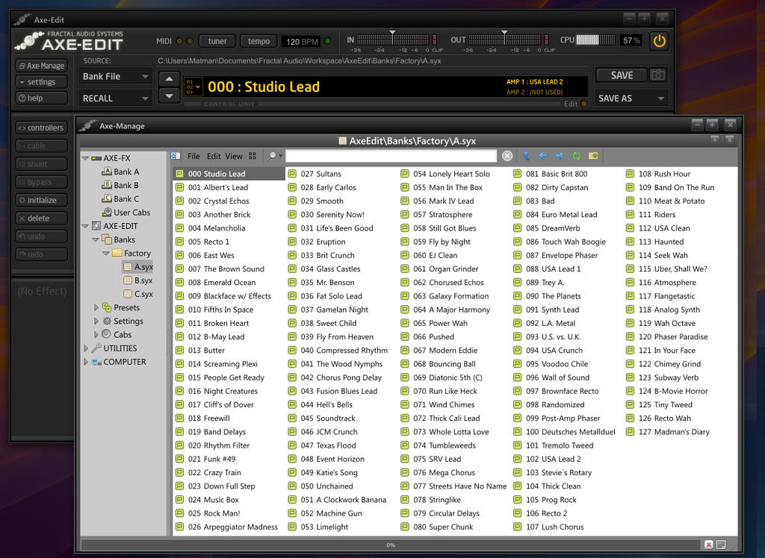This screenshot has height=558, width=765.
Task: Click the Settings gear icon in tree
Action: tap(107, 321)
